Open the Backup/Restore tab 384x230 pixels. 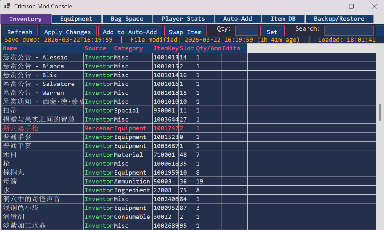coord(339,19)
